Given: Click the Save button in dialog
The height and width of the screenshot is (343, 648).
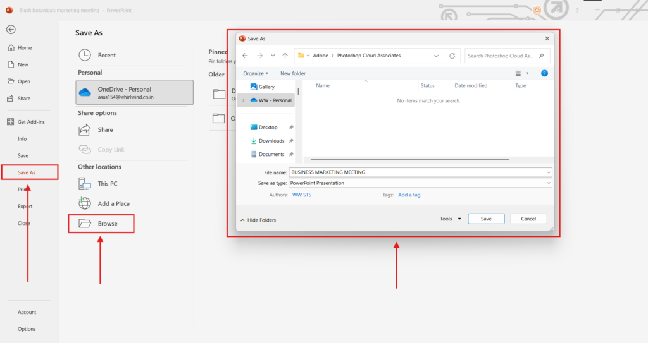Looking at the screenshot, I should click(x=486, y=219).
